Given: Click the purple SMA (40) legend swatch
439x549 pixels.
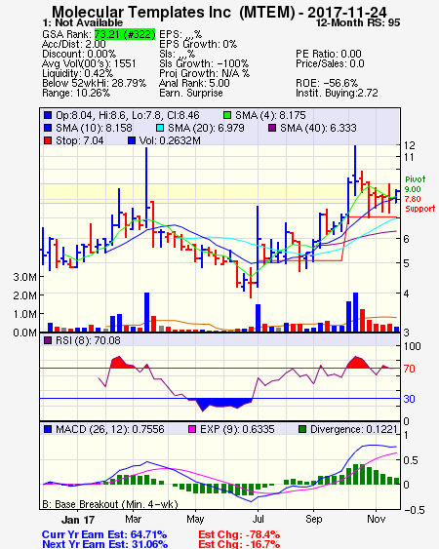Looking at the screenshot, I should coord(272,128).
